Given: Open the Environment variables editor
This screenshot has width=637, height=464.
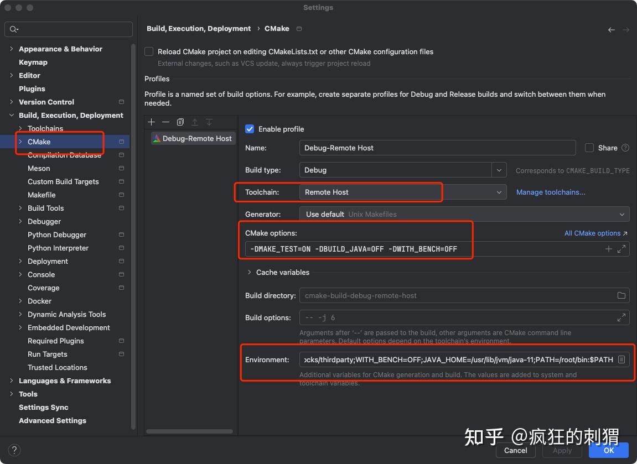Looking at the screenshot, I should coord(623,359).
